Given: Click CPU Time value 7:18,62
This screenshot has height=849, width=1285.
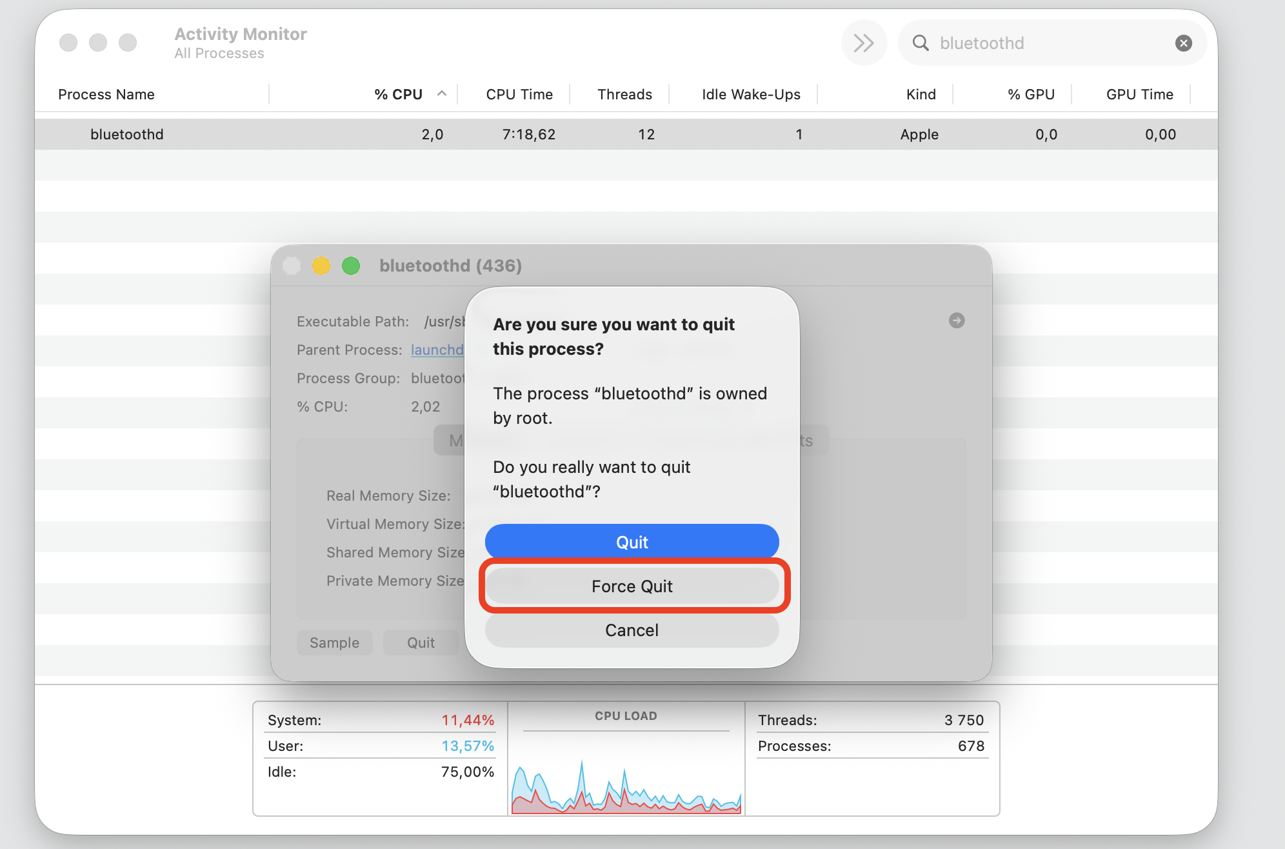Looking at the screenshot, I should pos(529,134).
